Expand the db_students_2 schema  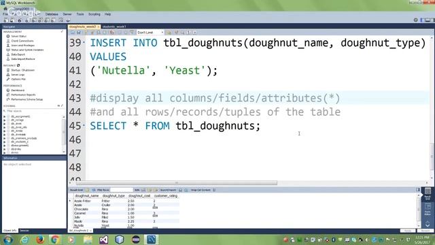[5, 142]
